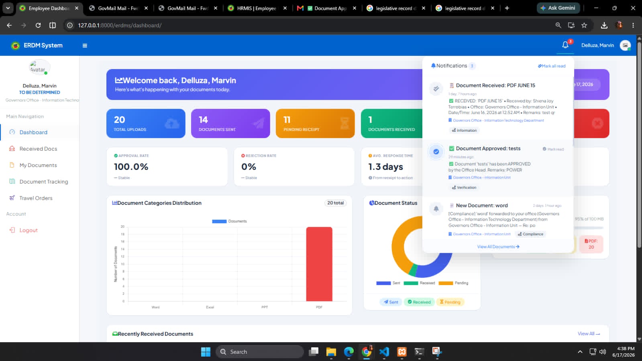Open the notification bell in the header
This screenshot has height=361, width=642.
pos(565,45)
